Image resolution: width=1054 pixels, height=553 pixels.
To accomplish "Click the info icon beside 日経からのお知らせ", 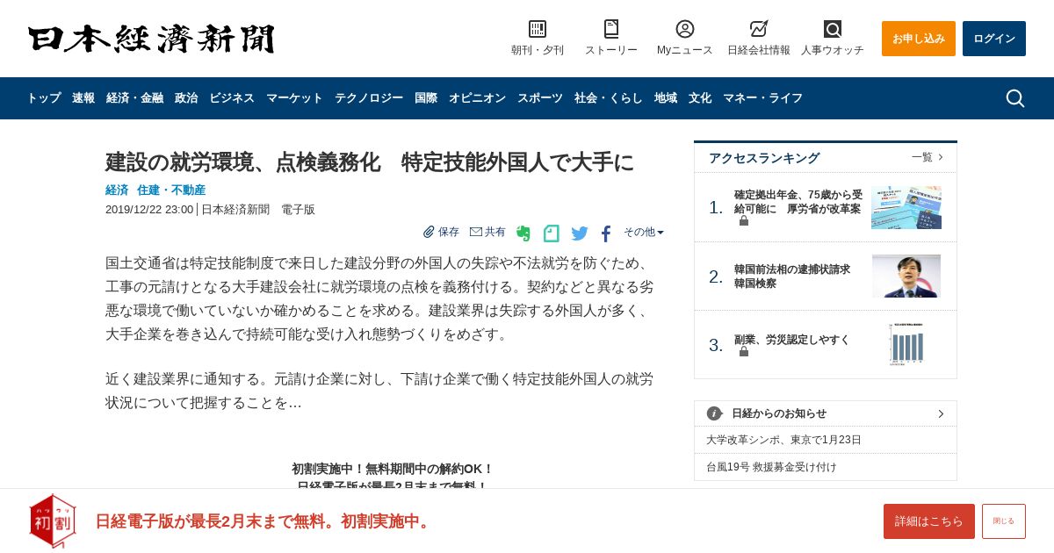I will [x=714, y=413].
